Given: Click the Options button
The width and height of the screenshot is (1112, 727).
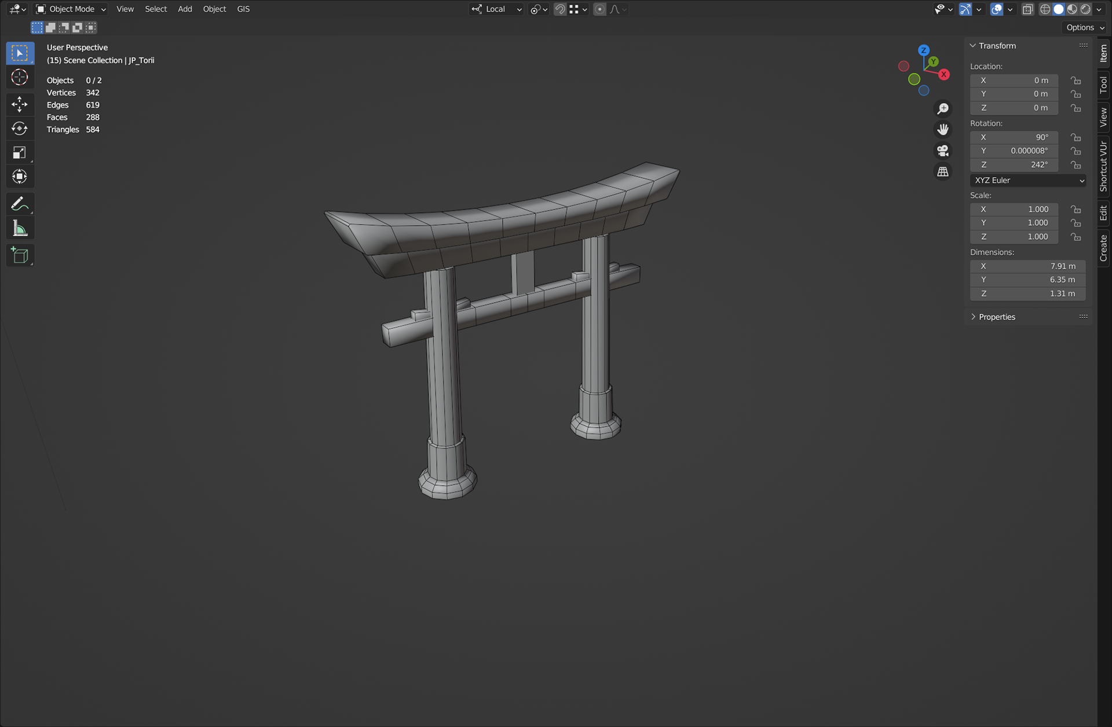Looking at the screenshot, I should click(x=1085, y=27).
